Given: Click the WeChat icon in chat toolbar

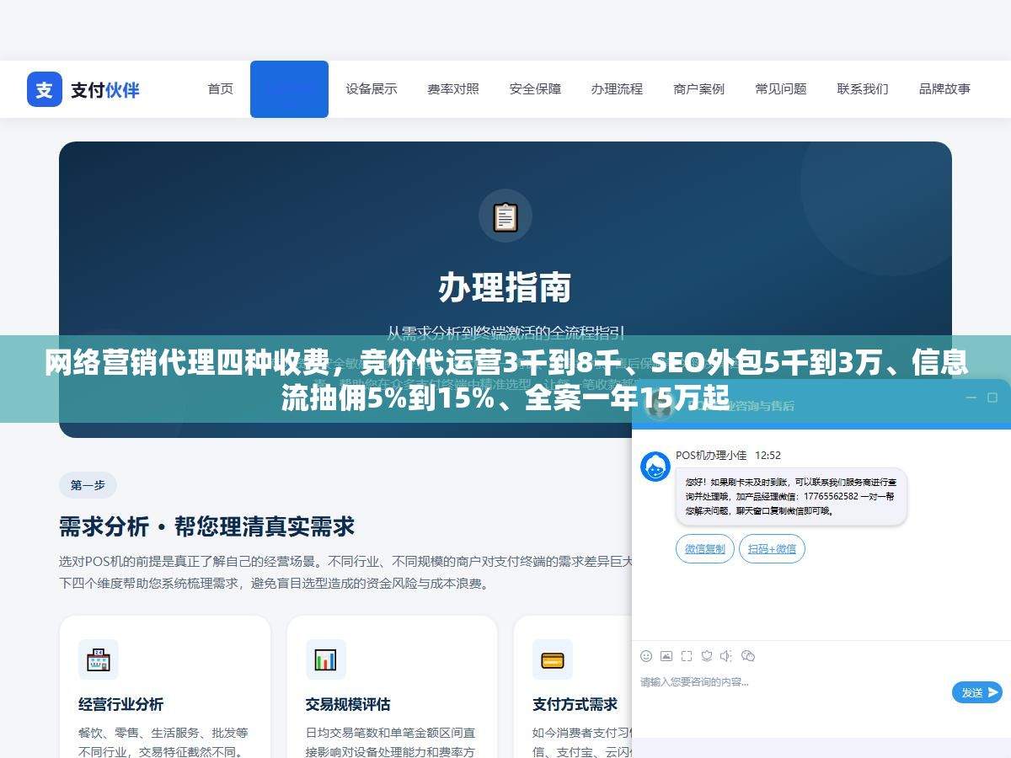Looking at the screenshot, I should (748, 656).
